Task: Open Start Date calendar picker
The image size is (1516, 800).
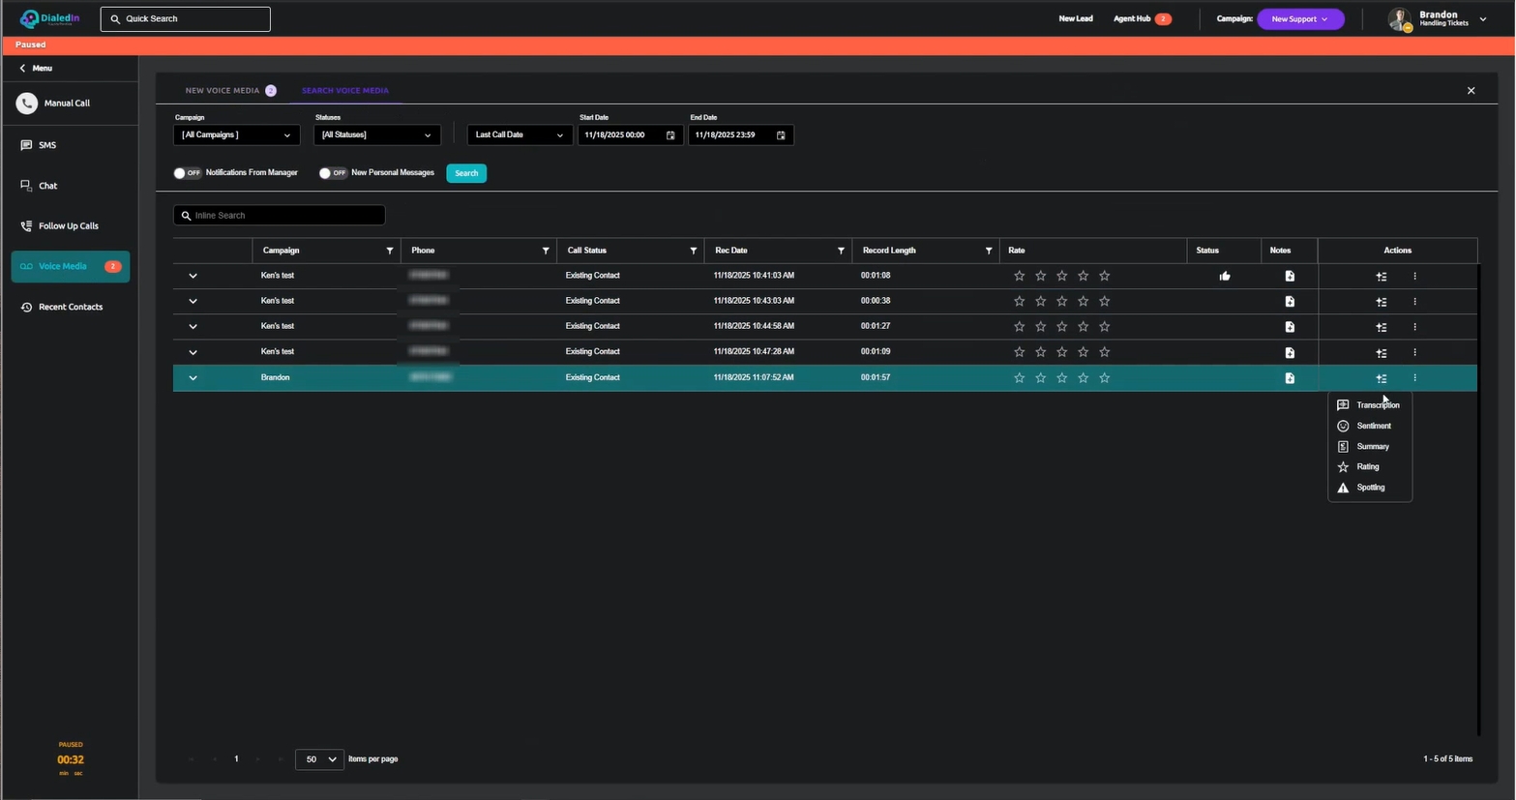Action: click(x=670, y=135)
